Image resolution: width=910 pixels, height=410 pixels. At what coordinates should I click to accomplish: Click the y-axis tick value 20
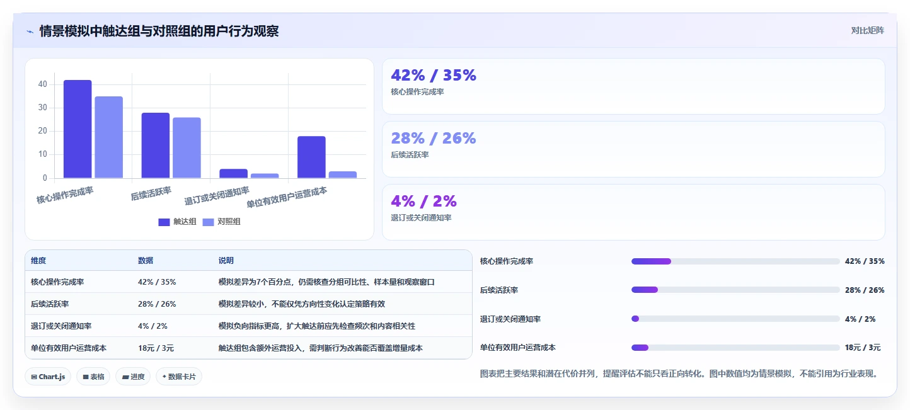coord(43,131)
